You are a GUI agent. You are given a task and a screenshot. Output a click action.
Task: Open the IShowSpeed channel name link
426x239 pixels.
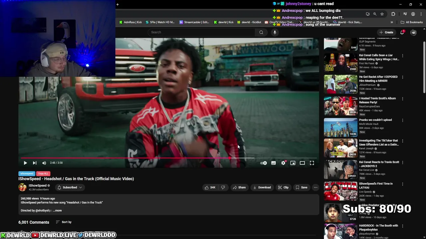(38, 186)
